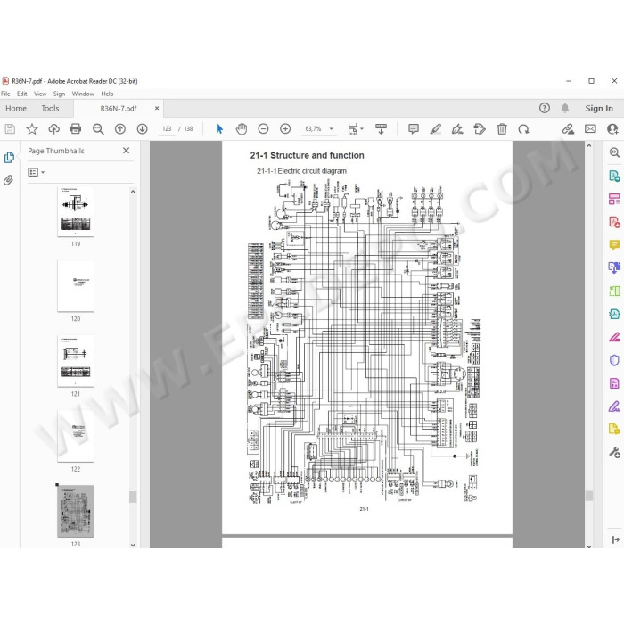Share a link to file
The image size is (624, 624).
tap(568, 129)
